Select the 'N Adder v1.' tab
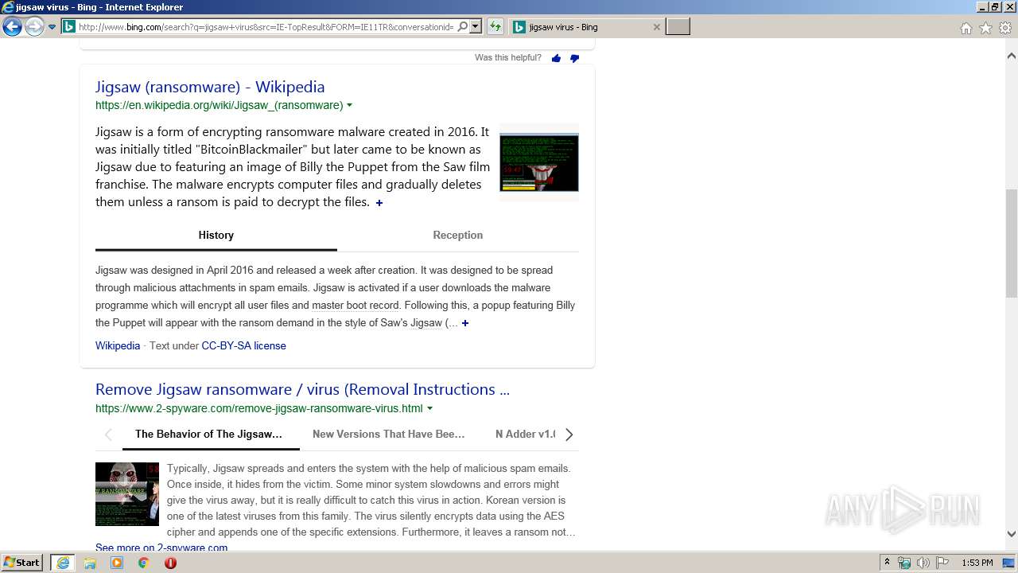The height and width of the screenshot is (573, 1018). pyautogui.click(x=525, y=435)
